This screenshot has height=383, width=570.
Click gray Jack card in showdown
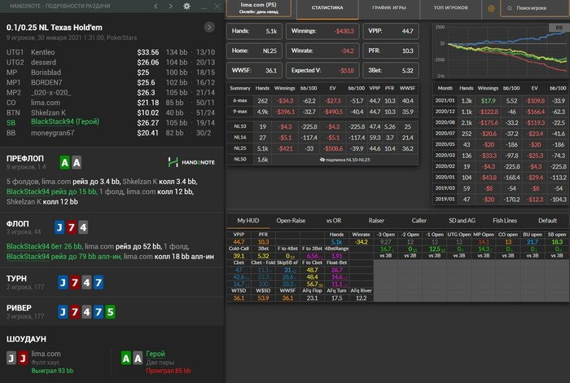pos(11,359)
